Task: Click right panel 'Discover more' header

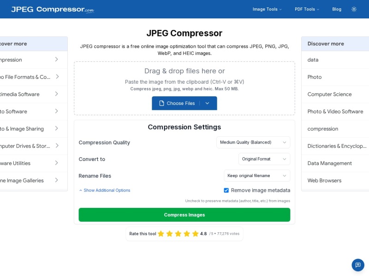Action: [x=326, y=44]
